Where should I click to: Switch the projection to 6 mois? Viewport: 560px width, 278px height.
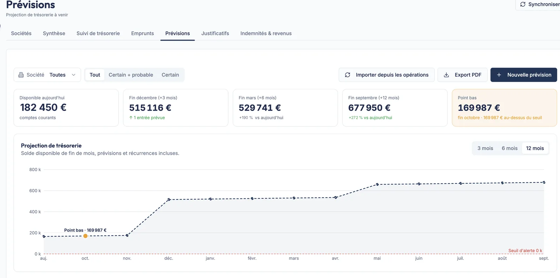pyautogui.click(x=510, y=148)
